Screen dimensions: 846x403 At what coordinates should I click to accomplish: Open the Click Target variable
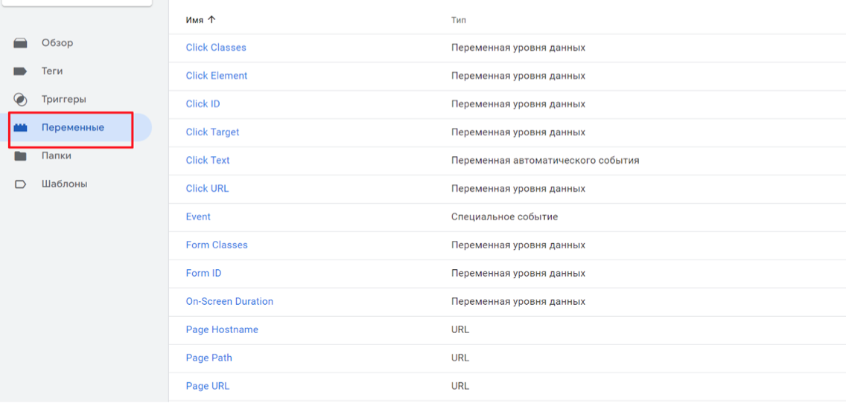pyautogui.click(x=212, y=132)
